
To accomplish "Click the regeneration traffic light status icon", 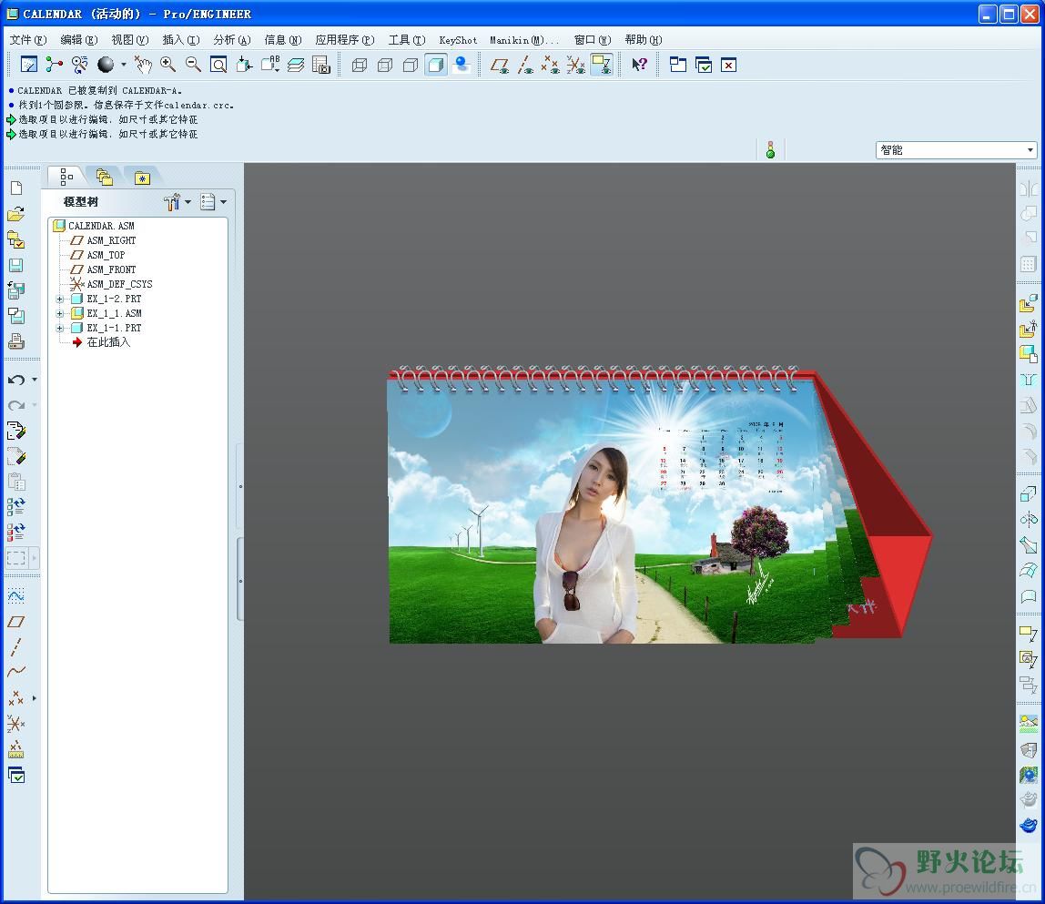I will pos(770,150).
